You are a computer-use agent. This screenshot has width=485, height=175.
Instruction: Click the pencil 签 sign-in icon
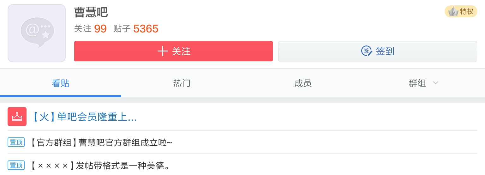coord(367,51)
